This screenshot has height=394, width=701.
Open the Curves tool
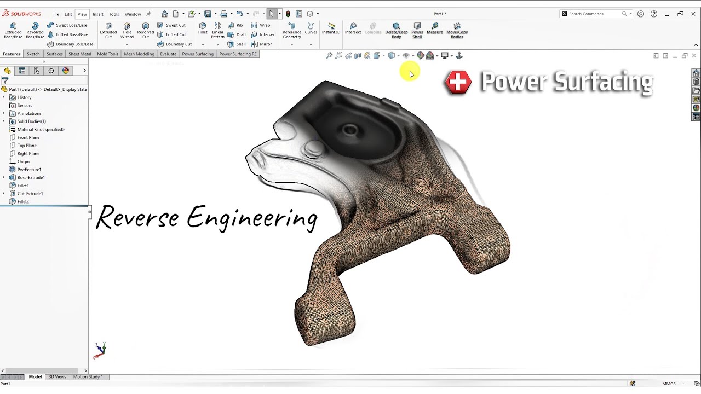(x=311, y=28)
